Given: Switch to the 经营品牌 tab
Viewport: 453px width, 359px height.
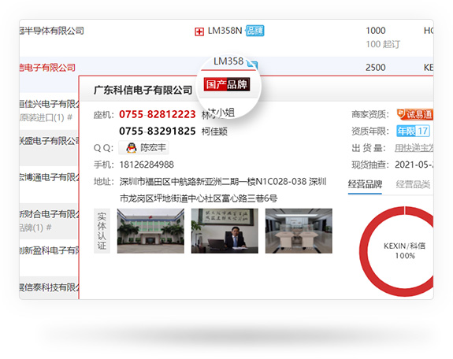Looking at the screenshot, I should coord(366,184).
